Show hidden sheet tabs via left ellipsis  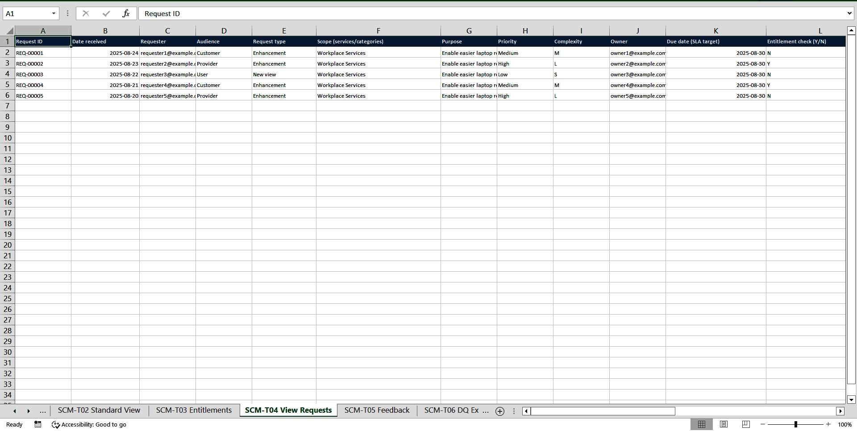point(42,410)
